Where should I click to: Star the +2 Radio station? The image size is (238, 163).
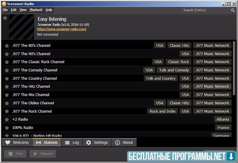(7, 119)
